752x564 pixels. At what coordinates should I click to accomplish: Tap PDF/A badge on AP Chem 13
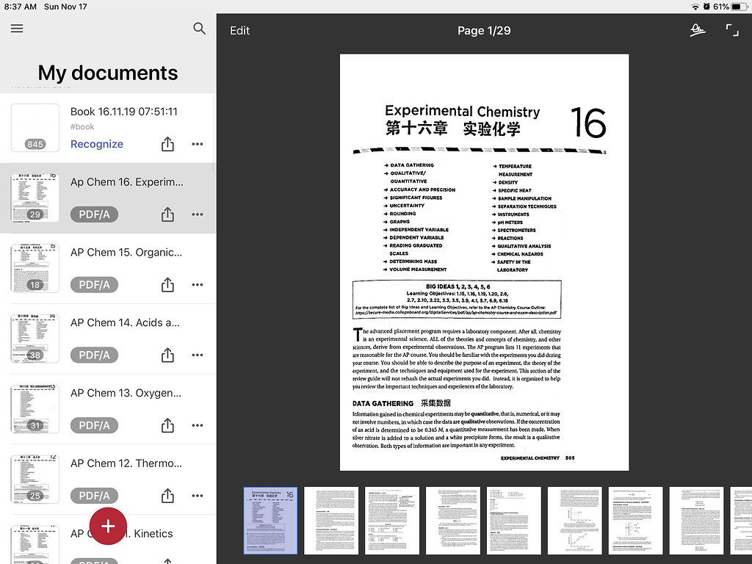(94, 426)
